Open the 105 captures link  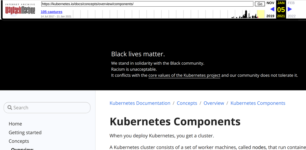point(52,12)
